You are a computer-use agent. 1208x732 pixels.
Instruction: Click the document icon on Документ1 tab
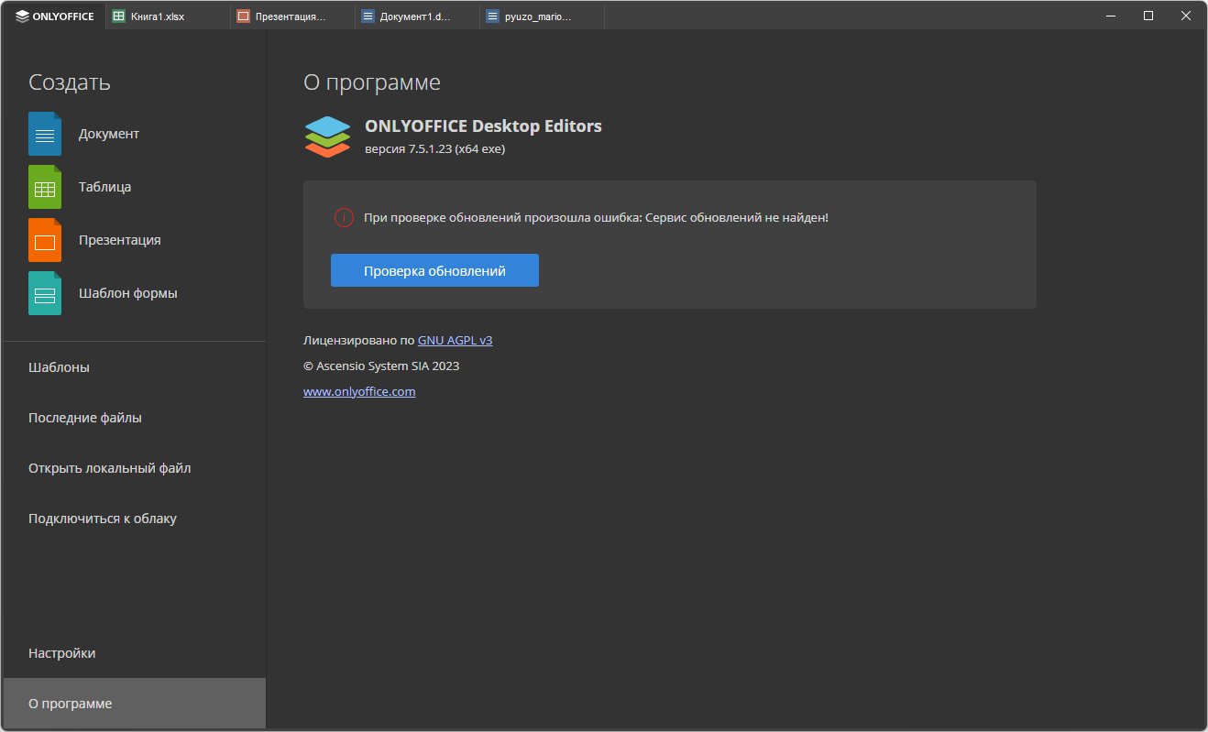[368, 16]
